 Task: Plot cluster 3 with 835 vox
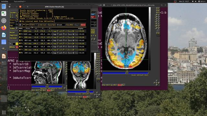pyautogui.click(x=65, y=37)
